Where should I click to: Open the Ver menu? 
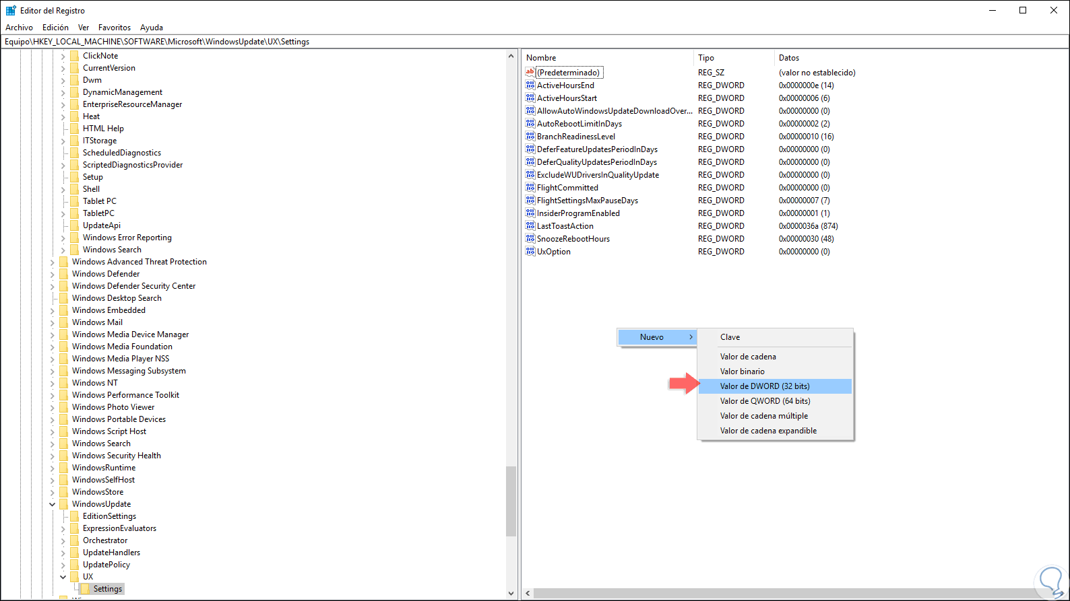coord(84,28)
